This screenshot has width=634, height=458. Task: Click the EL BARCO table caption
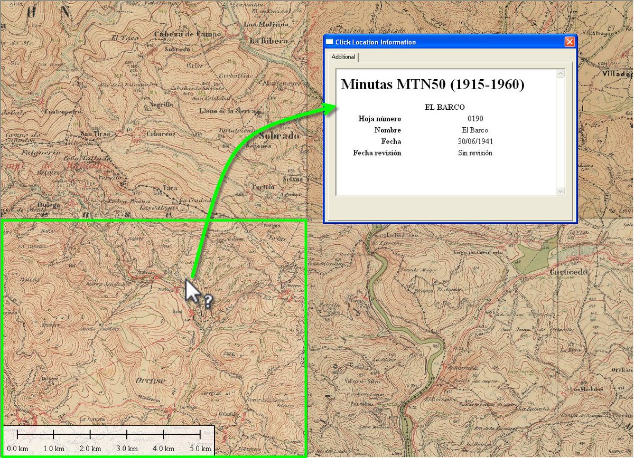pos(445,107)
